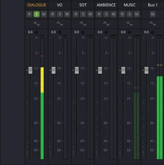Click the diamond stepper beside MUSIC 0.0 value
Viewport: 164px width, 165px height.
pyautogui.click(x=129, y=32)
